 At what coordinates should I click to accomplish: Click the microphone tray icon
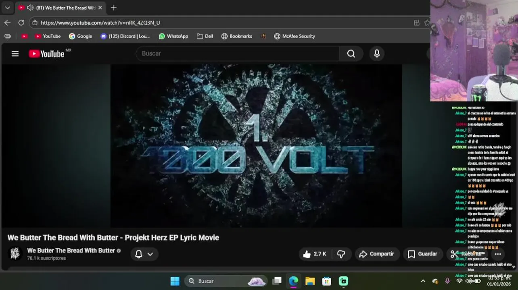coord(447,281)
